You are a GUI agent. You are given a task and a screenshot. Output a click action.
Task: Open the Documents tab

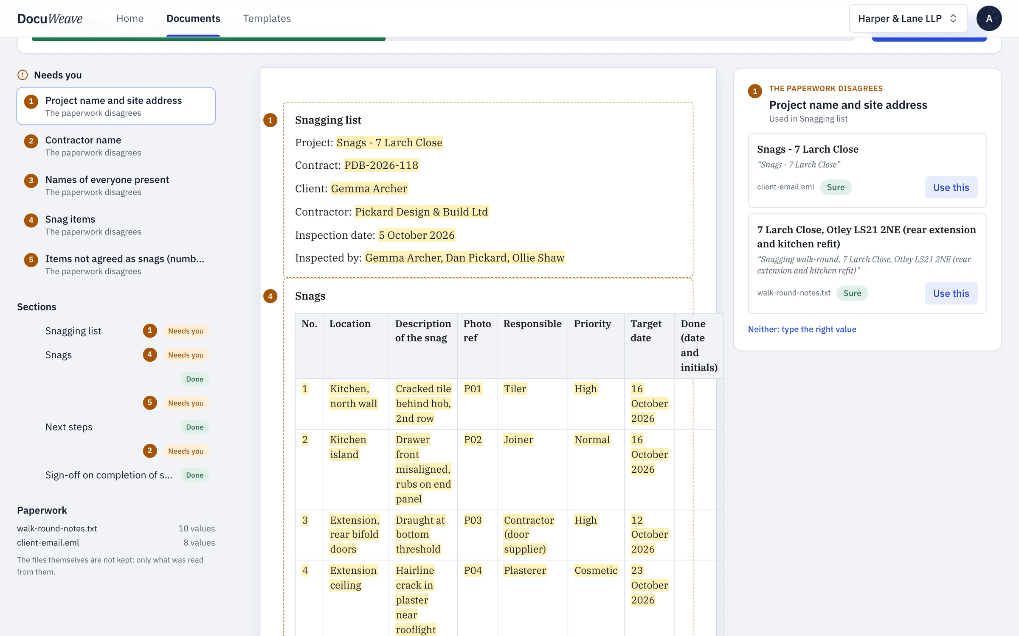coord(193,18)
